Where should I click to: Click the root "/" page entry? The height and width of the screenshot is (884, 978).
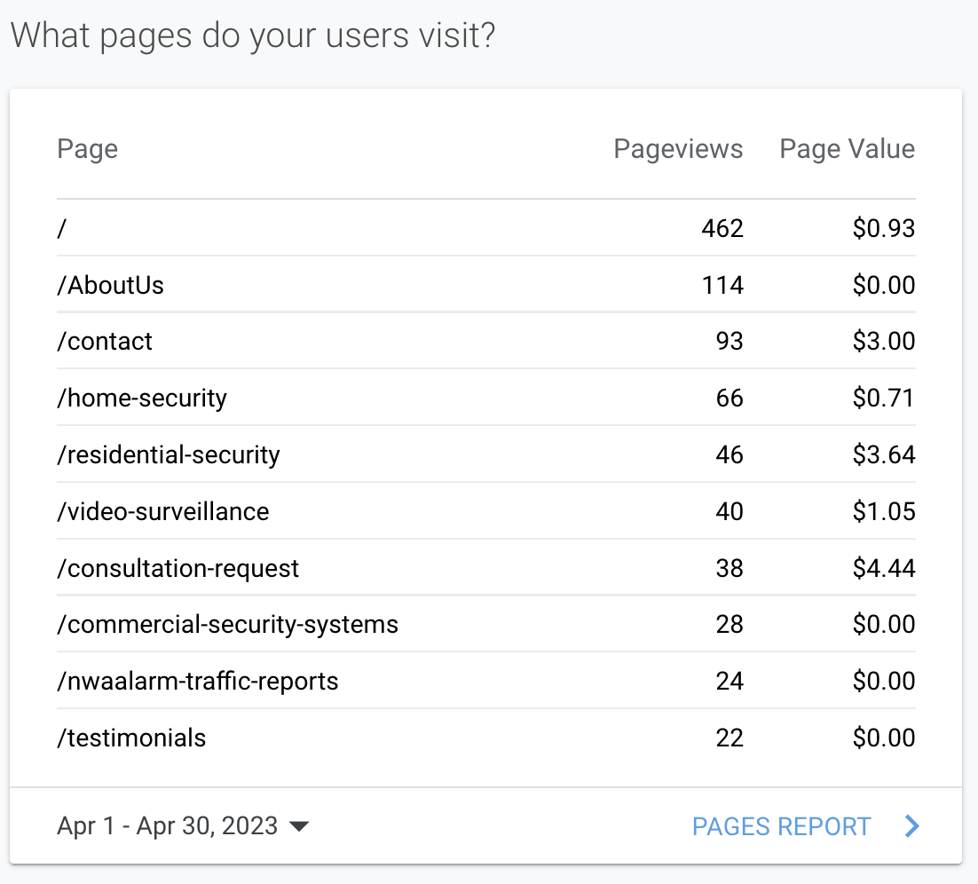coord(62,229)
